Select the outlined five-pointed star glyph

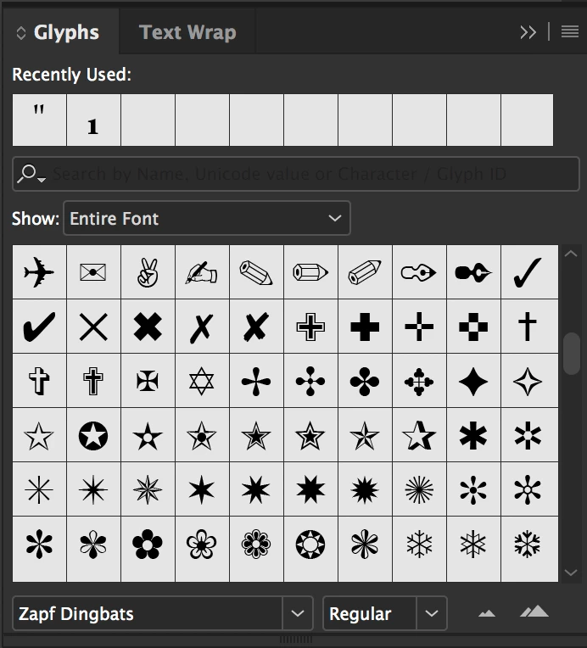39,435
